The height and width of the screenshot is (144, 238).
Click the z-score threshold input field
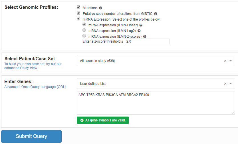coord(147,41)
